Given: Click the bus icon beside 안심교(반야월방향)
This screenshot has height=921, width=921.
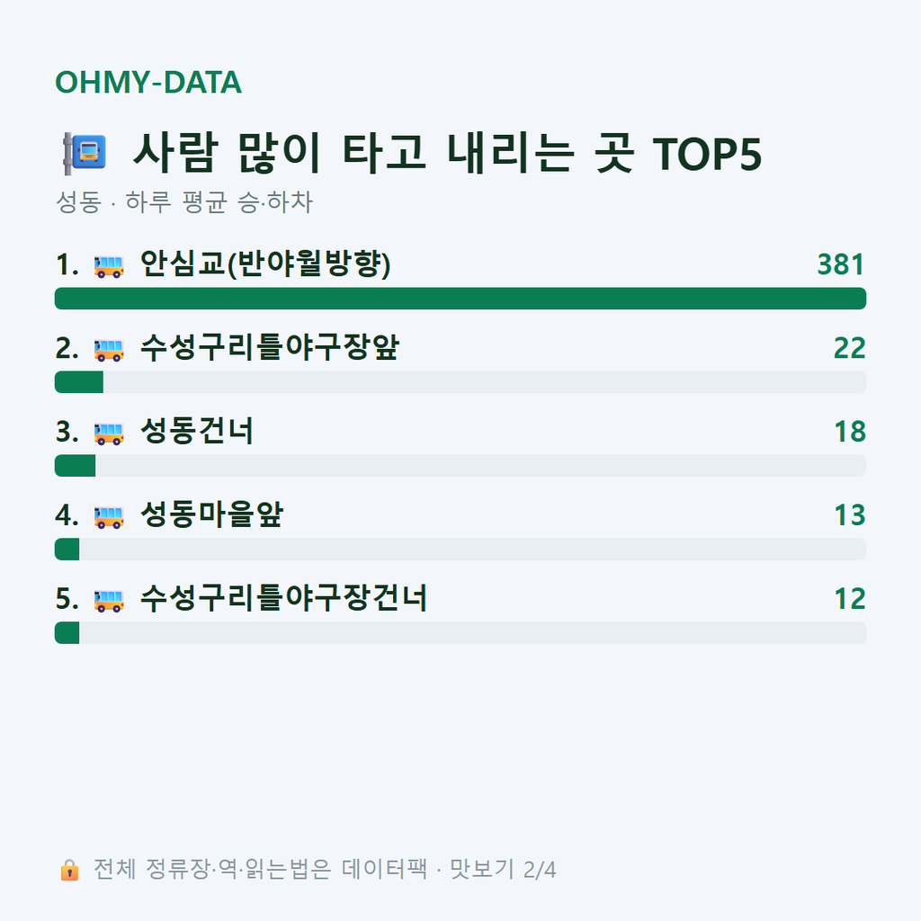Looking at the screenshot, I should coord(109,265).
